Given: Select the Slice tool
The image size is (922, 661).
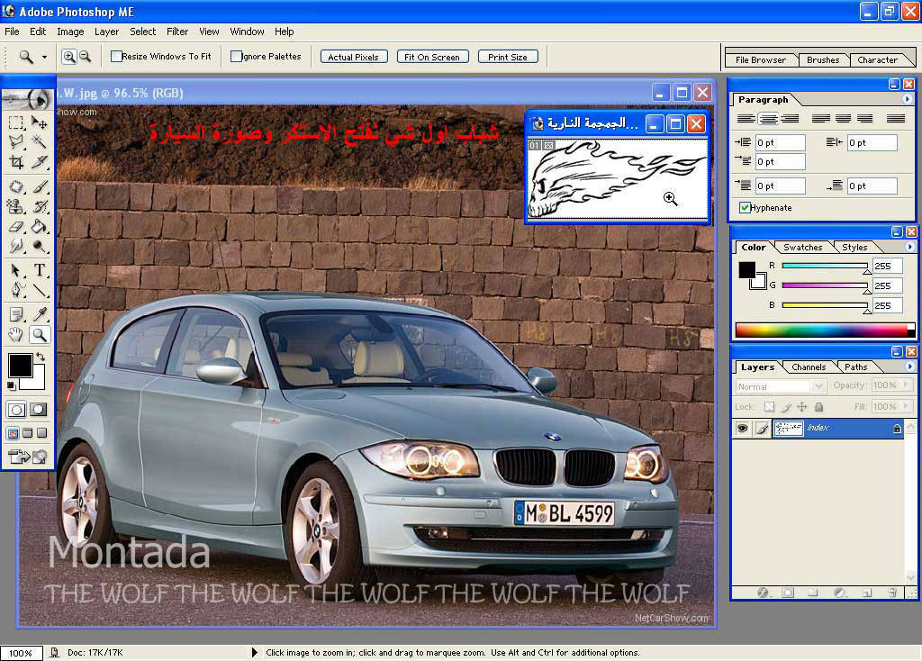Looking at the screenshot, I should (x=40, y=162).
